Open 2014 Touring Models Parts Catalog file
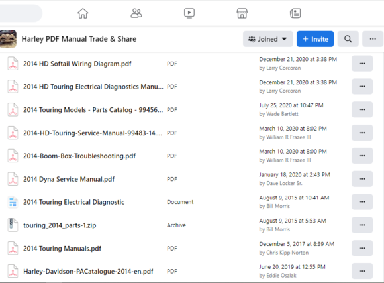384x283 pixels. (x=93, y=110)
